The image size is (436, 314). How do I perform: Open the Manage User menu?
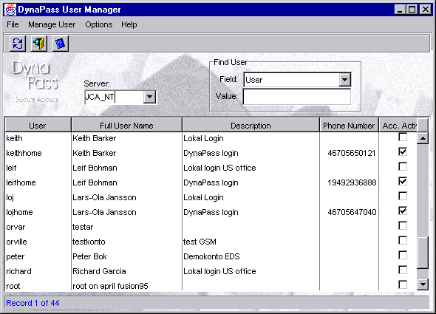click(x=52, y=25)
